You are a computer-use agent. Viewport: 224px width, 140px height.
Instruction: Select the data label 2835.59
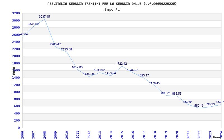click(33, 24)
